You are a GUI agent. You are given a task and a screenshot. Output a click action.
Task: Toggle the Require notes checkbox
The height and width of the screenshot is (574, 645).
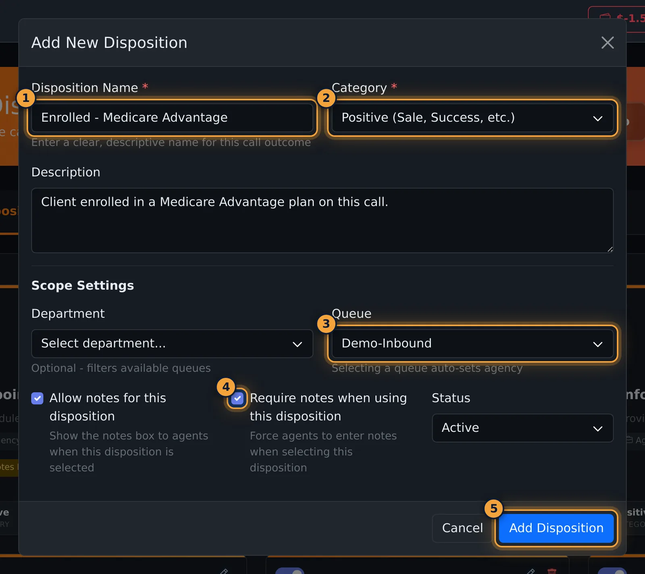(237, 398)
